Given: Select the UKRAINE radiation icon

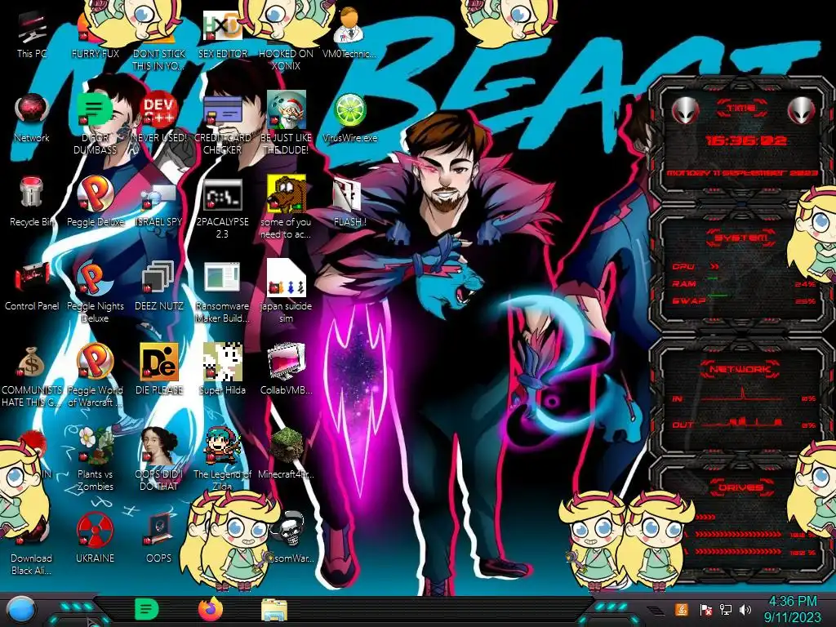Looking at the screenshot, I should point(95,539).
